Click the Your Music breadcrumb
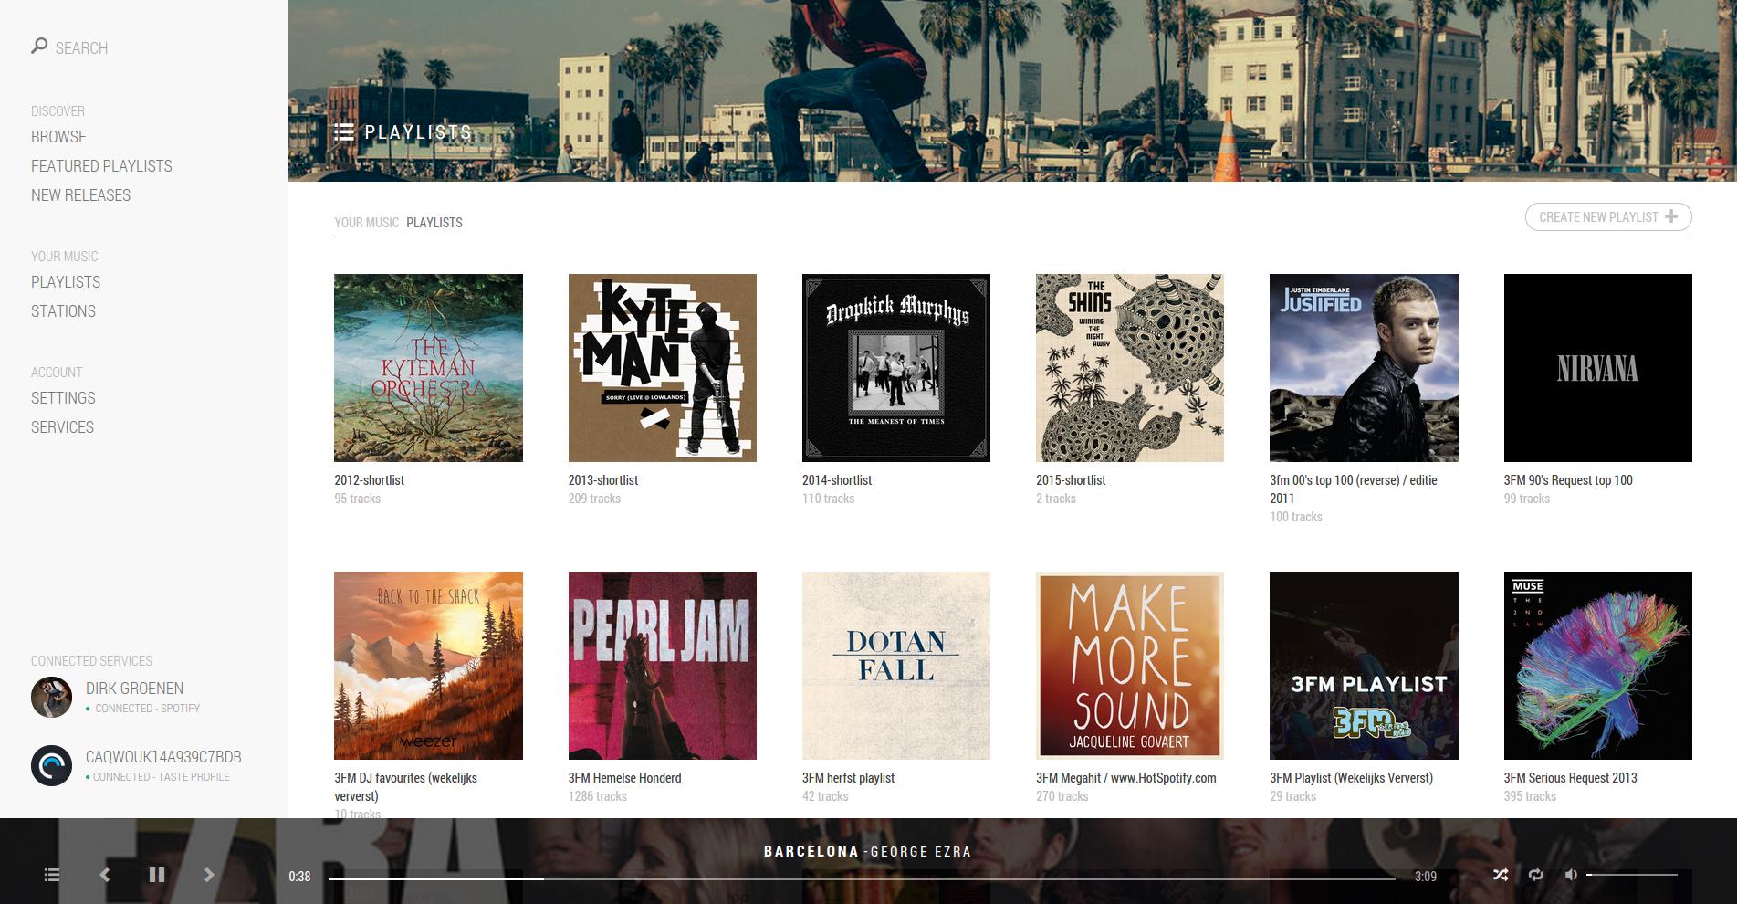1737x904 pixels. 366,223
